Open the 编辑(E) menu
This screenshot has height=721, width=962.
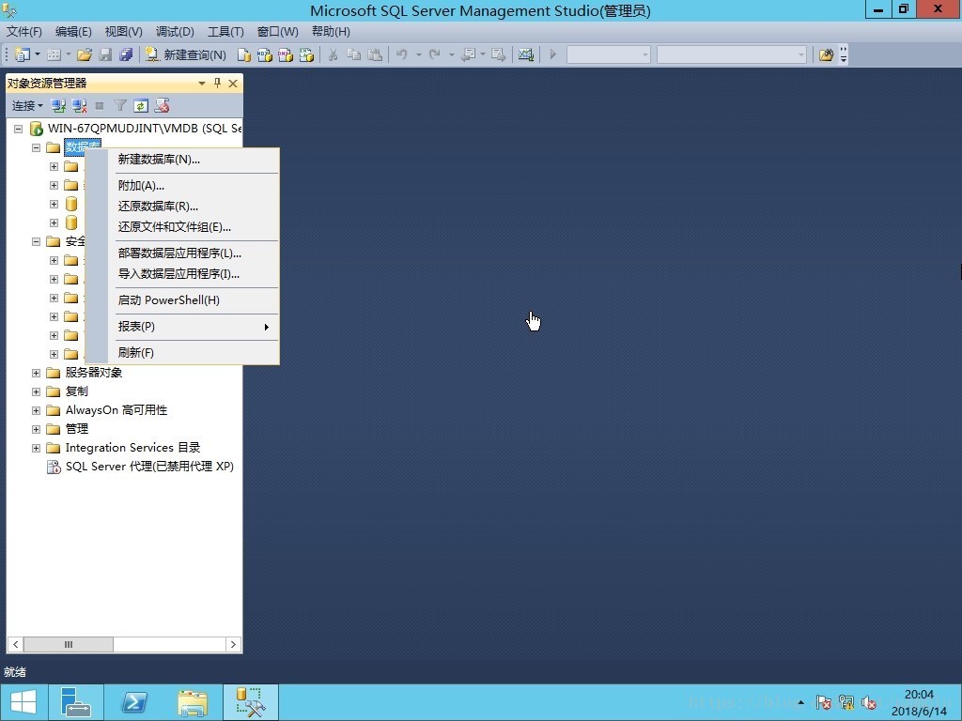73,31
